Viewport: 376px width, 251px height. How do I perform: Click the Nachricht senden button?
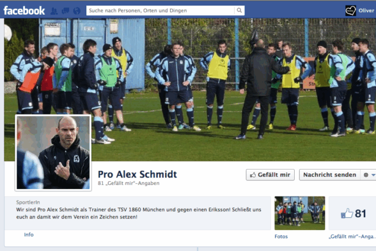[330, 174]
